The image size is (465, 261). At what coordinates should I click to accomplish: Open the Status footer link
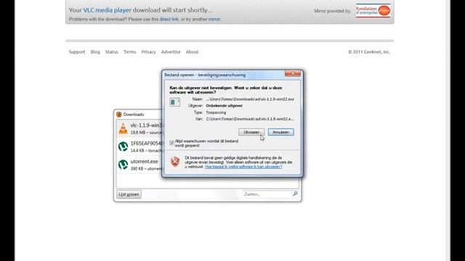pyautogui.click(x=112, y=51)
